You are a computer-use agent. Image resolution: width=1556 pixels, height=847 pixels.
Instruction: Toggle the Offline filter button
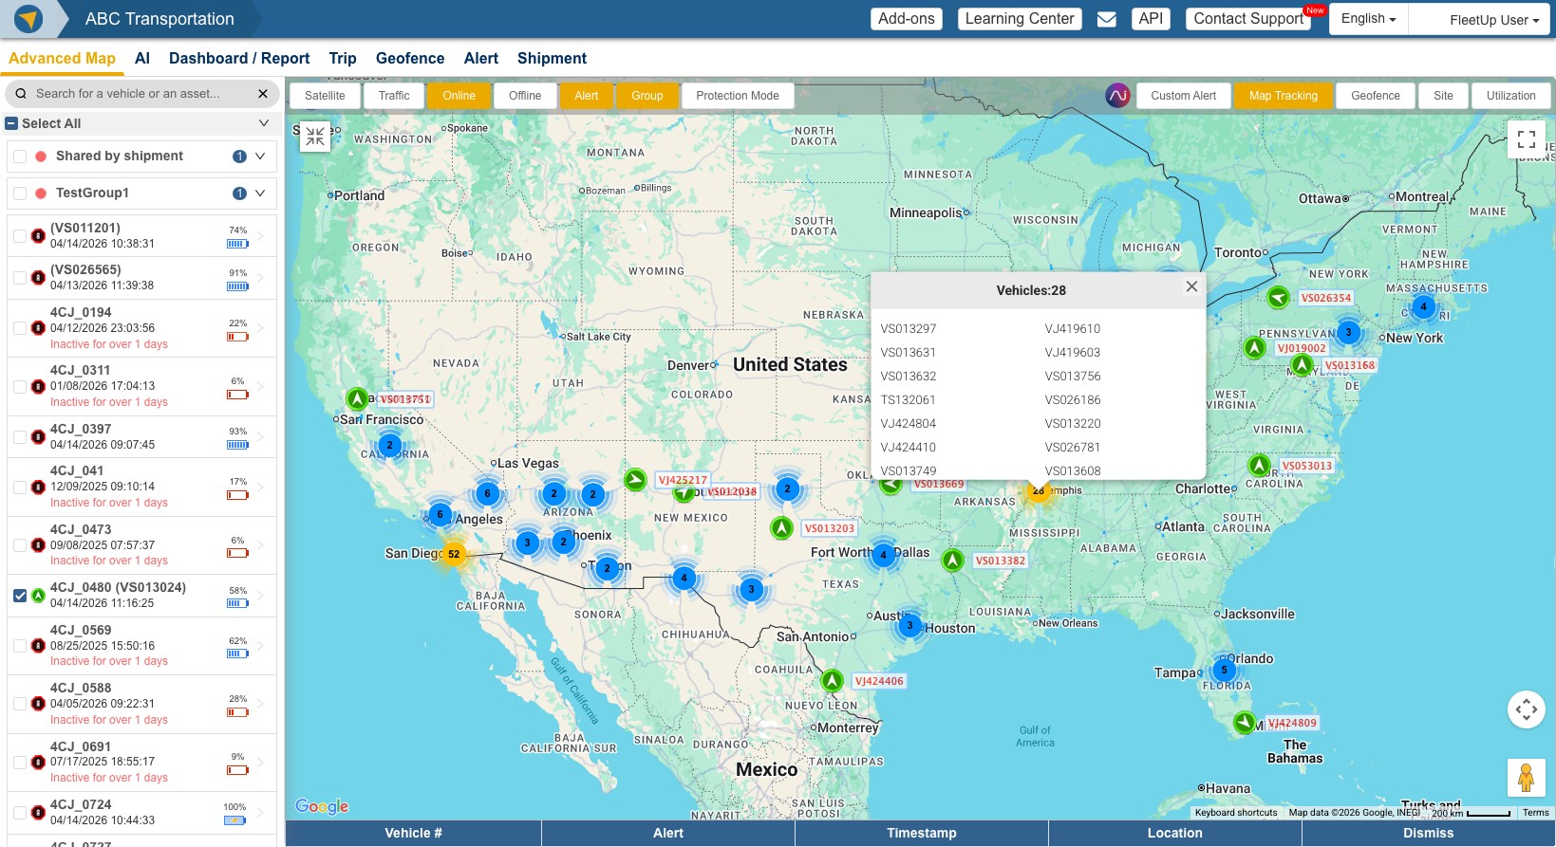click(525, 96)
